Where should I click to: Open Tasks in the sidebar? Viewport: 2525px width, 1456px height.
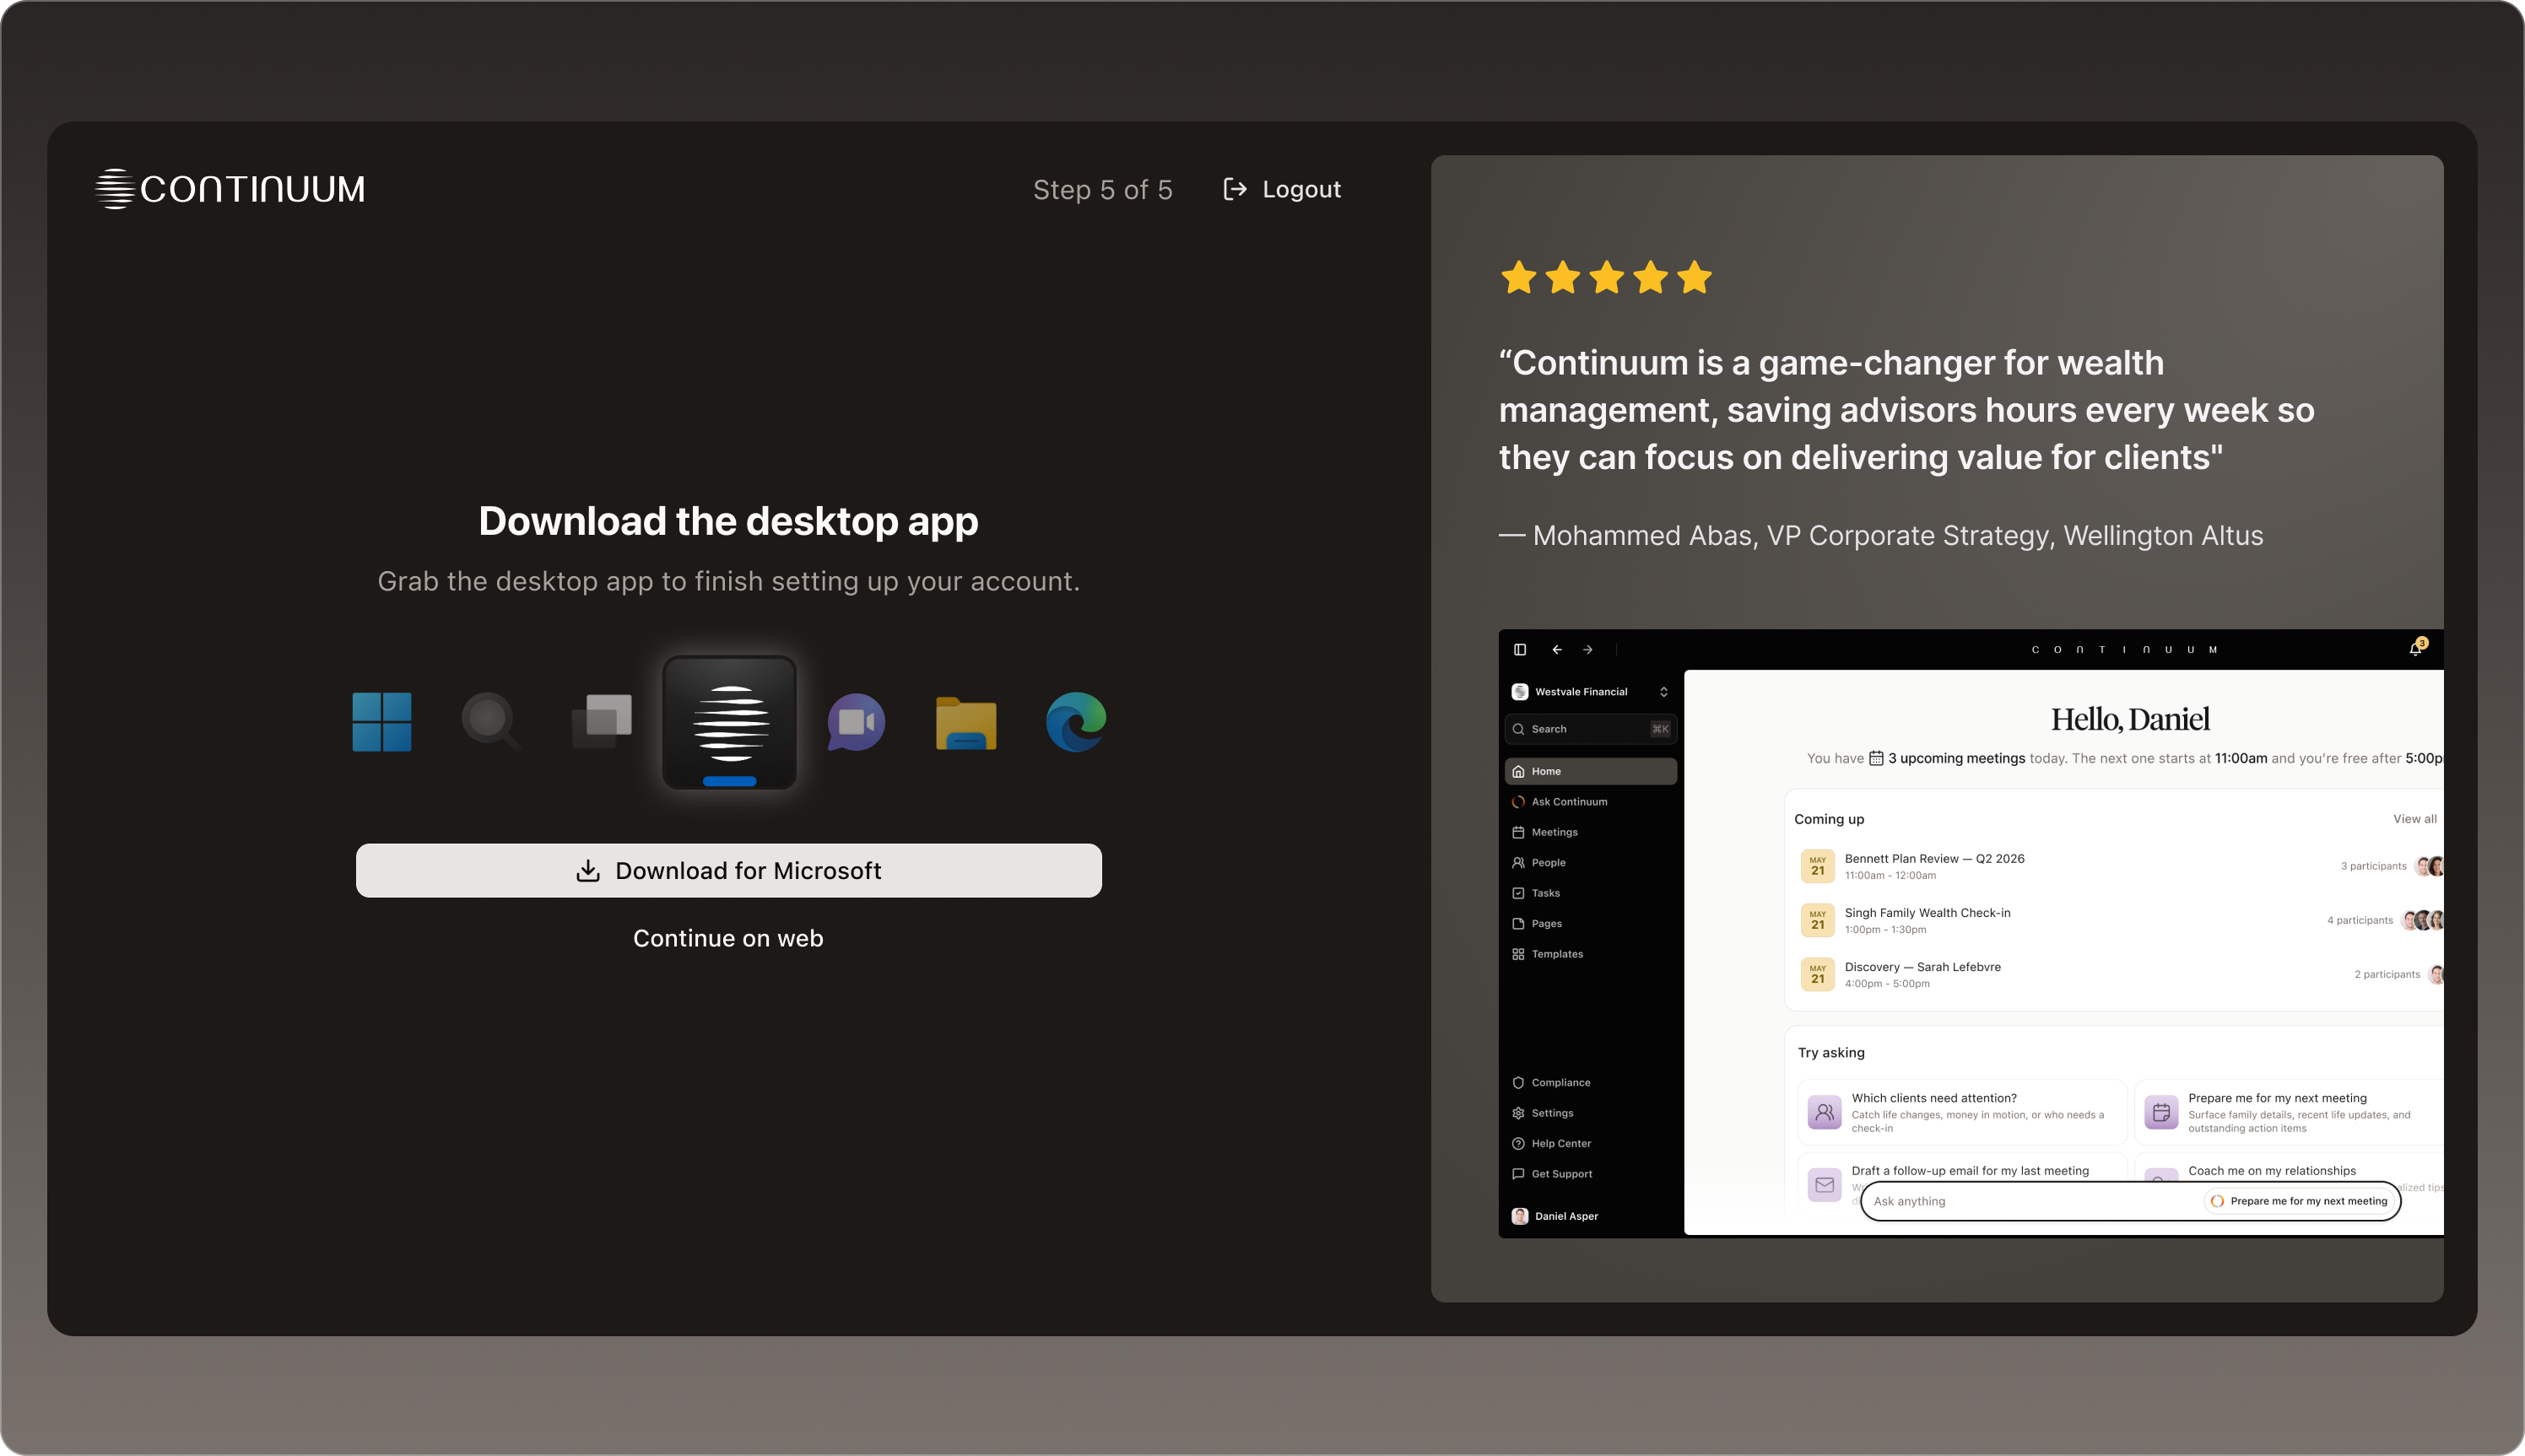(1591, 893)
